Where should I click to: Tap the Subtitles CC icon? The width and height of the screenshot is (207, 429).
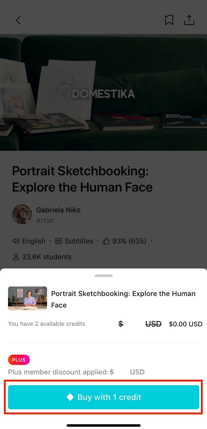pyautogui.click(x=58, y=241)
